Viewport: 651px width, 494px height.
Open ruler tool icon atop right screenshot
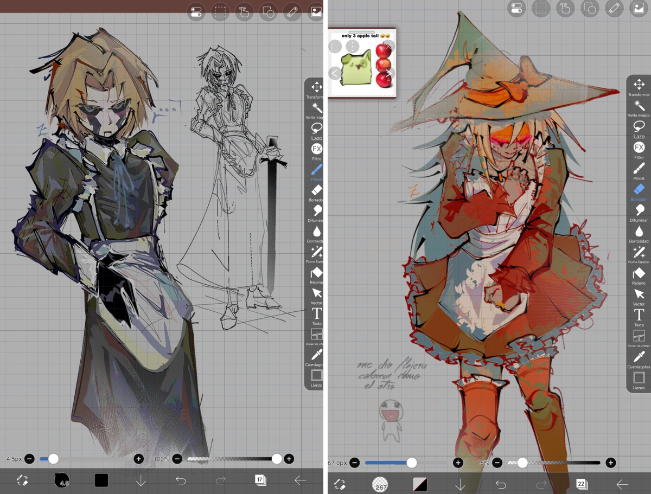click(x=614, y=8)
